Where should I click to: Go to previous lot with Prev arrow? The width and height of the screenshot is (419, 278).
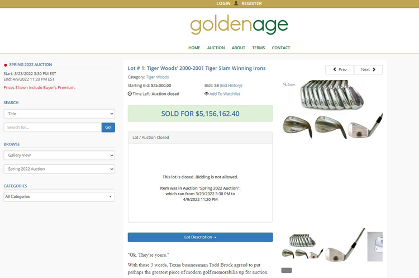tap(340, 69)
